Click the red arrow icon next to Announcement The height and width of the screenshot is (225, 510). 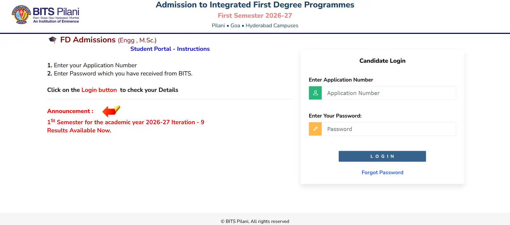tap(111, 111)
